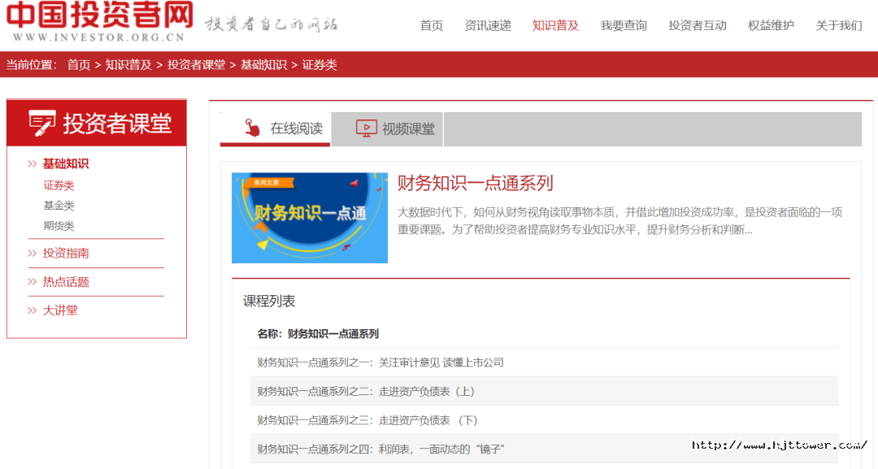The image size is (878, 469).
Task: Click the video player icon beside 视频课堂
Action: pyautogui.click(x=367, y=128)
